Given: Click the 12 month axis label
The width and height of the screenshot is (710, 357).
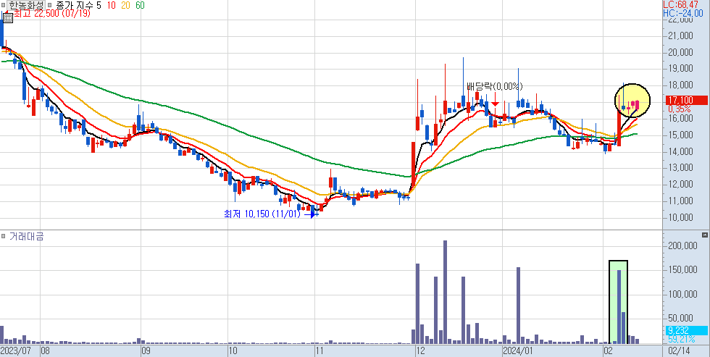Looking at the screenshot, I should pyautogui.click(x=421, y=350).
